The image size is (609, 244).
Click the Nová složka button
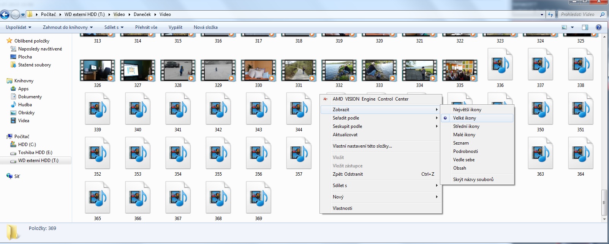point(206,27)
